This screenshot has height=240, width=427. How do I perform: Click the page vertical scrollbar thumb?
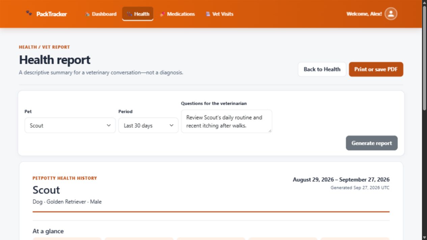(424, 57)
